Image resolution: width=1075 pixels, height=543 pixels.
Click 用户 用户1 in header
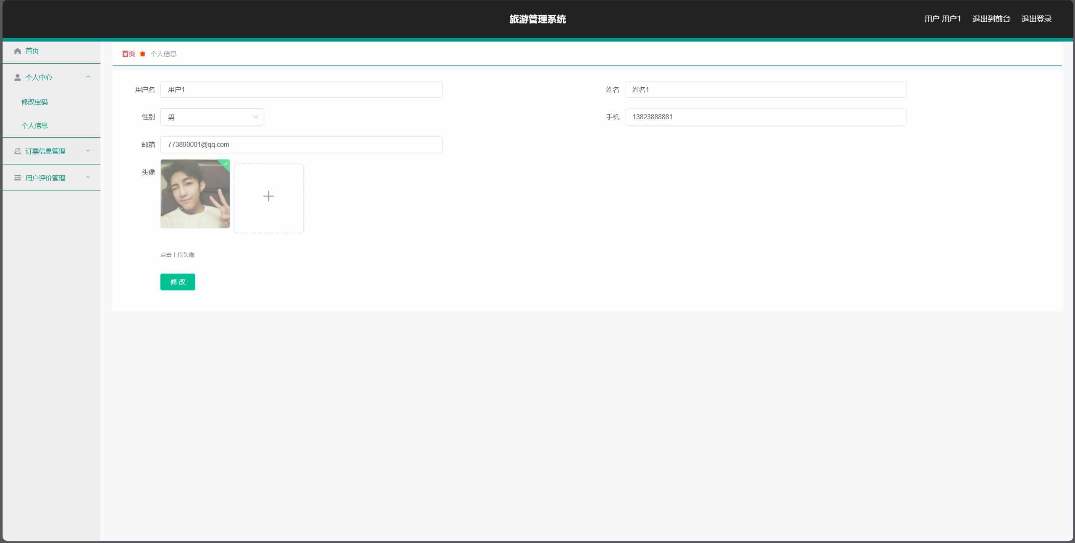pos(942,19)
